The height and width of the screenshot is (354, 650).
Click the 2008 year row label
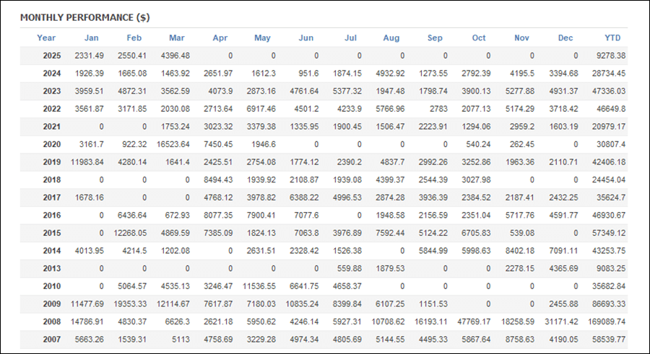click(x=52, y=322)
